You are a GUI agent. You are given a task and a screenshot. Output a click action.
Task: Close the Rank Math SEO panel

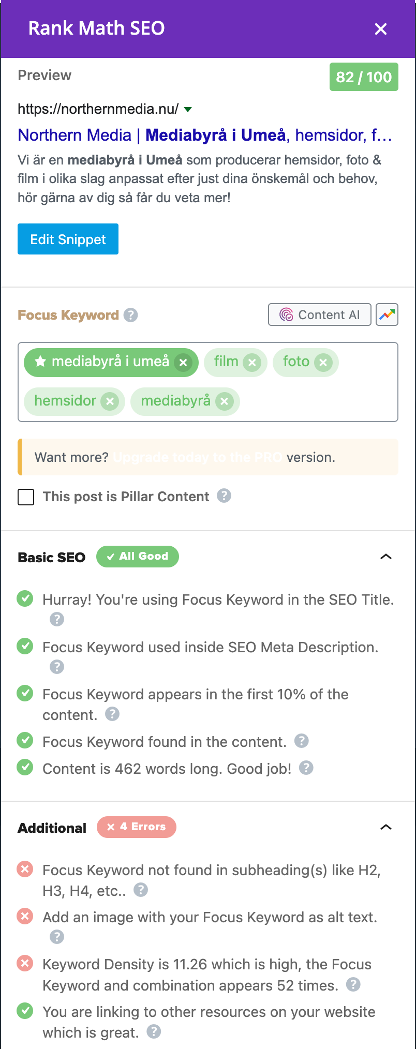pyautogui.click(x=381, y=29)
